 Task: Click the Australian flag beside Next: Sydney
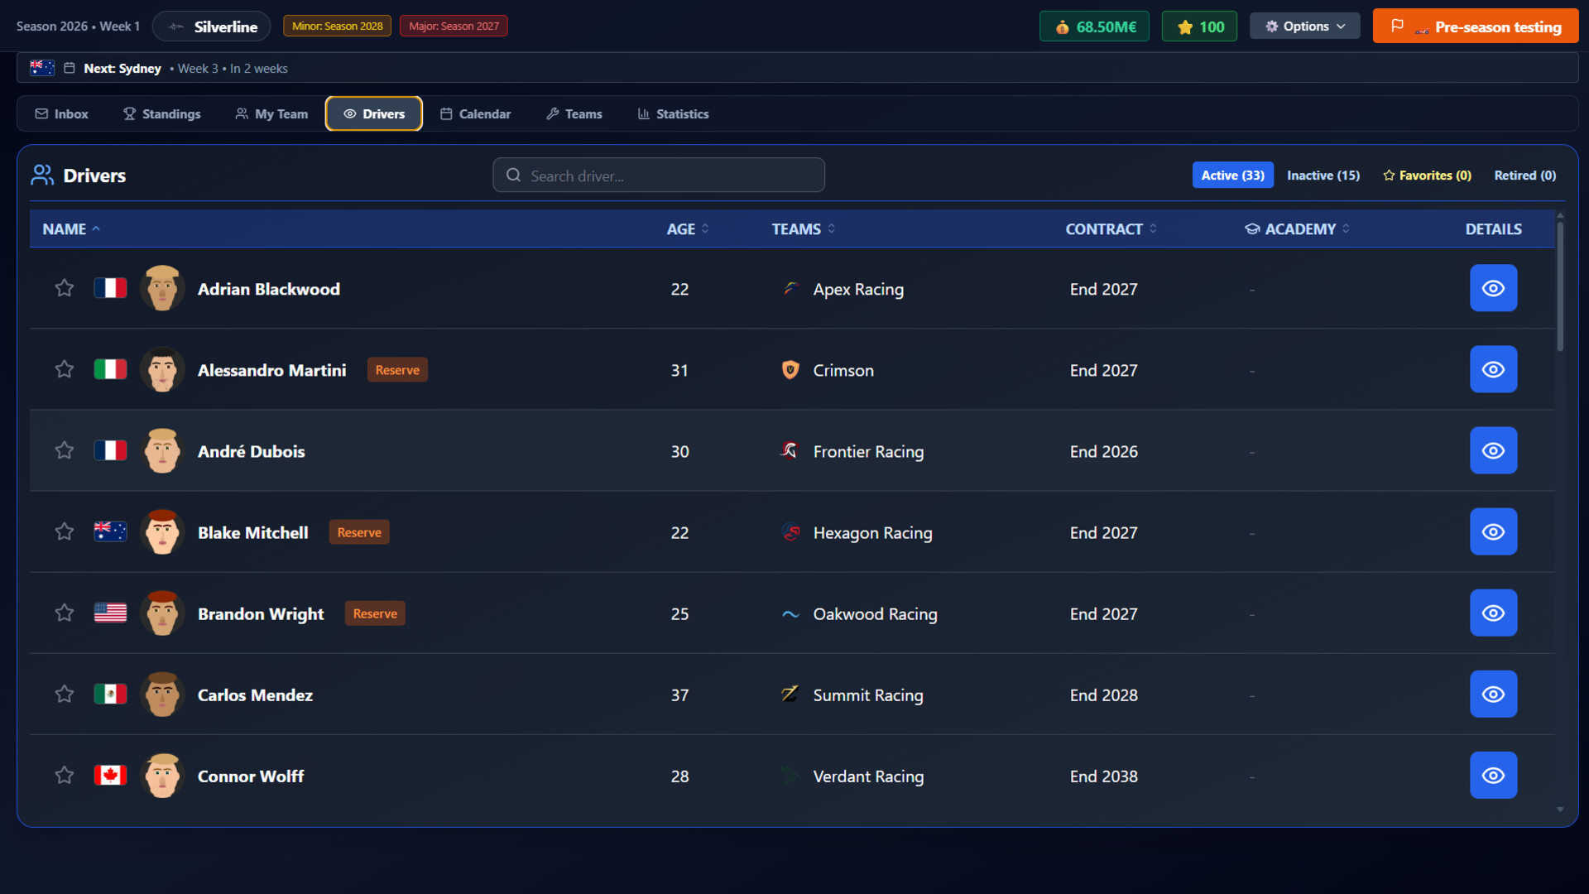41,68
